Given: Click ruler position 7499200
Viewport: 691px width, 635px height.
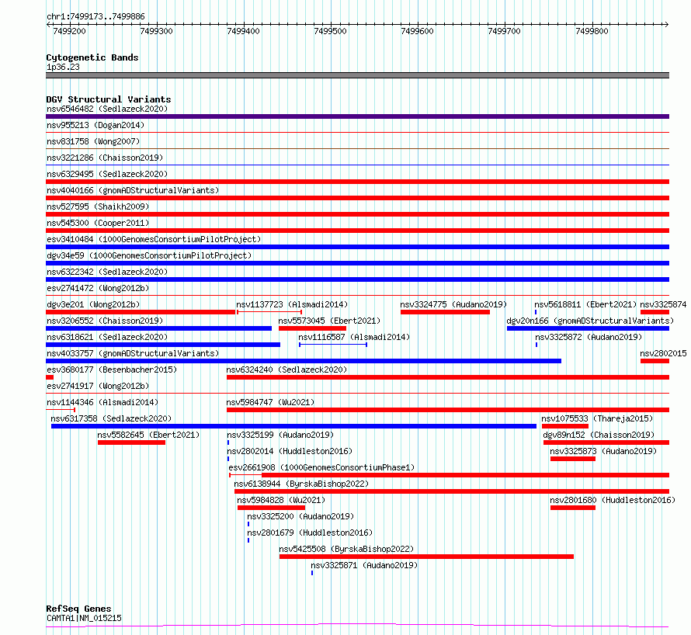Looking at the screenshot, I should (x=70, y=31).
